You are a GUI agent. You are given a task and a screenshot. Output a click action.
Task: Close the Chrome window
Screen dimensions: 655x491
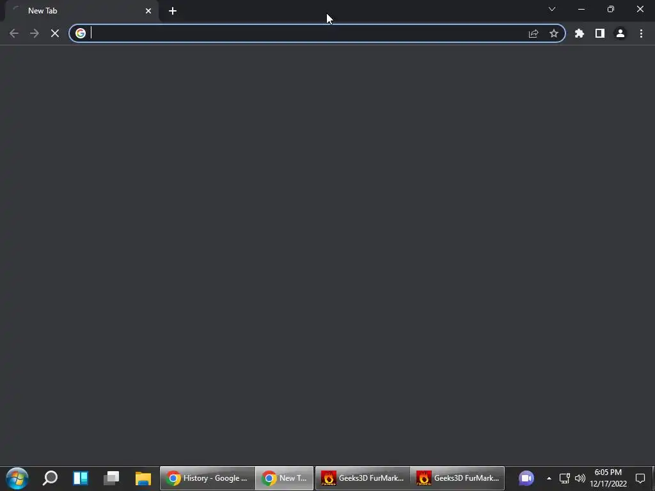point(640,9)
